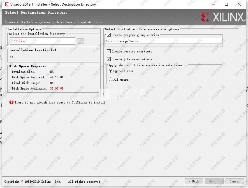Click the Vivado installer title bar icon

click(x=7, y=4)
